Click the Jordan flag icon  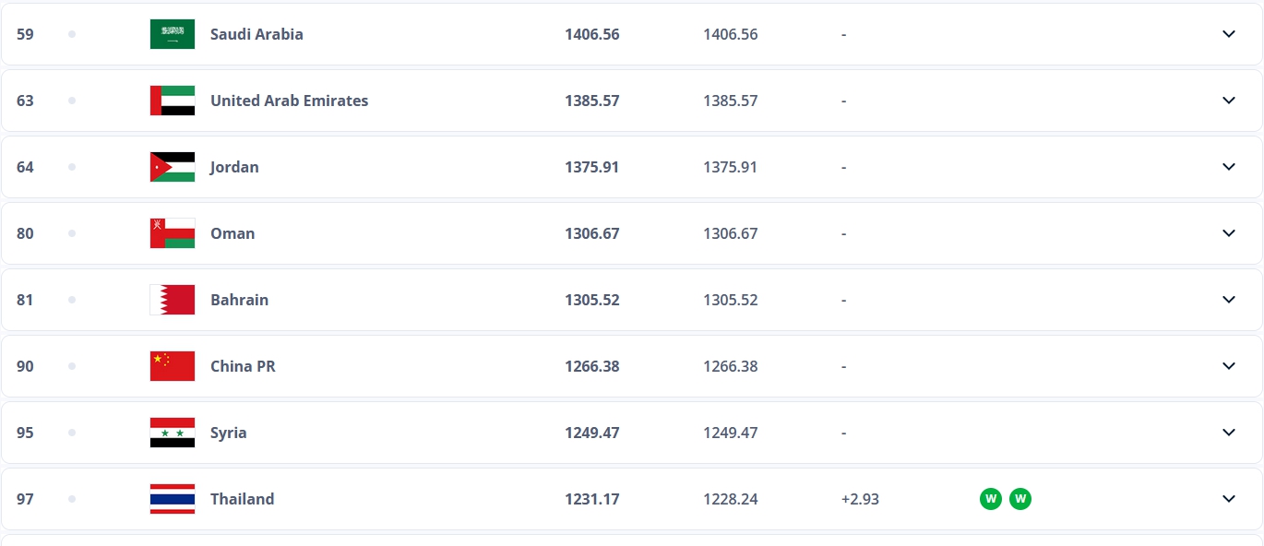coord(173,167)
